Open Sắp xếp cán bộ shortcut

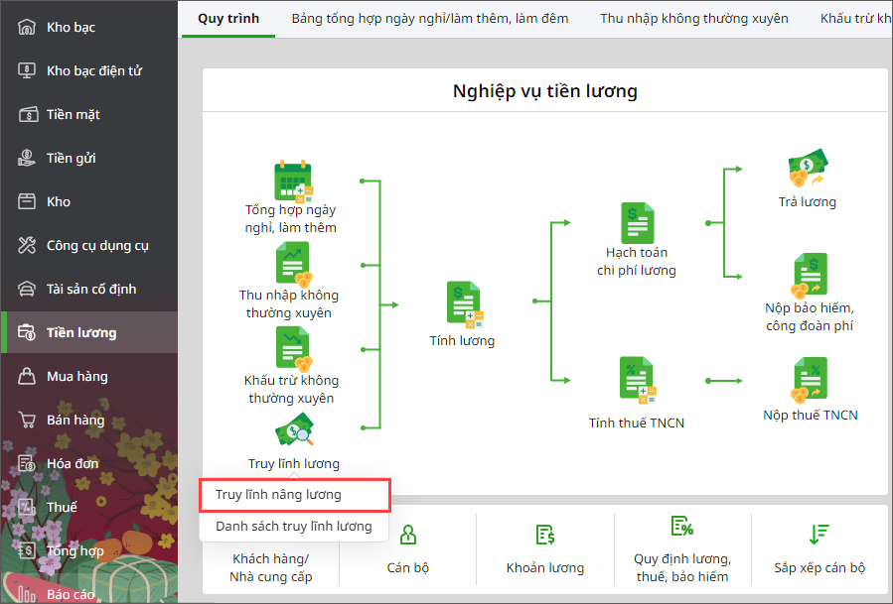pyautogui.click(x=819, y=549)
